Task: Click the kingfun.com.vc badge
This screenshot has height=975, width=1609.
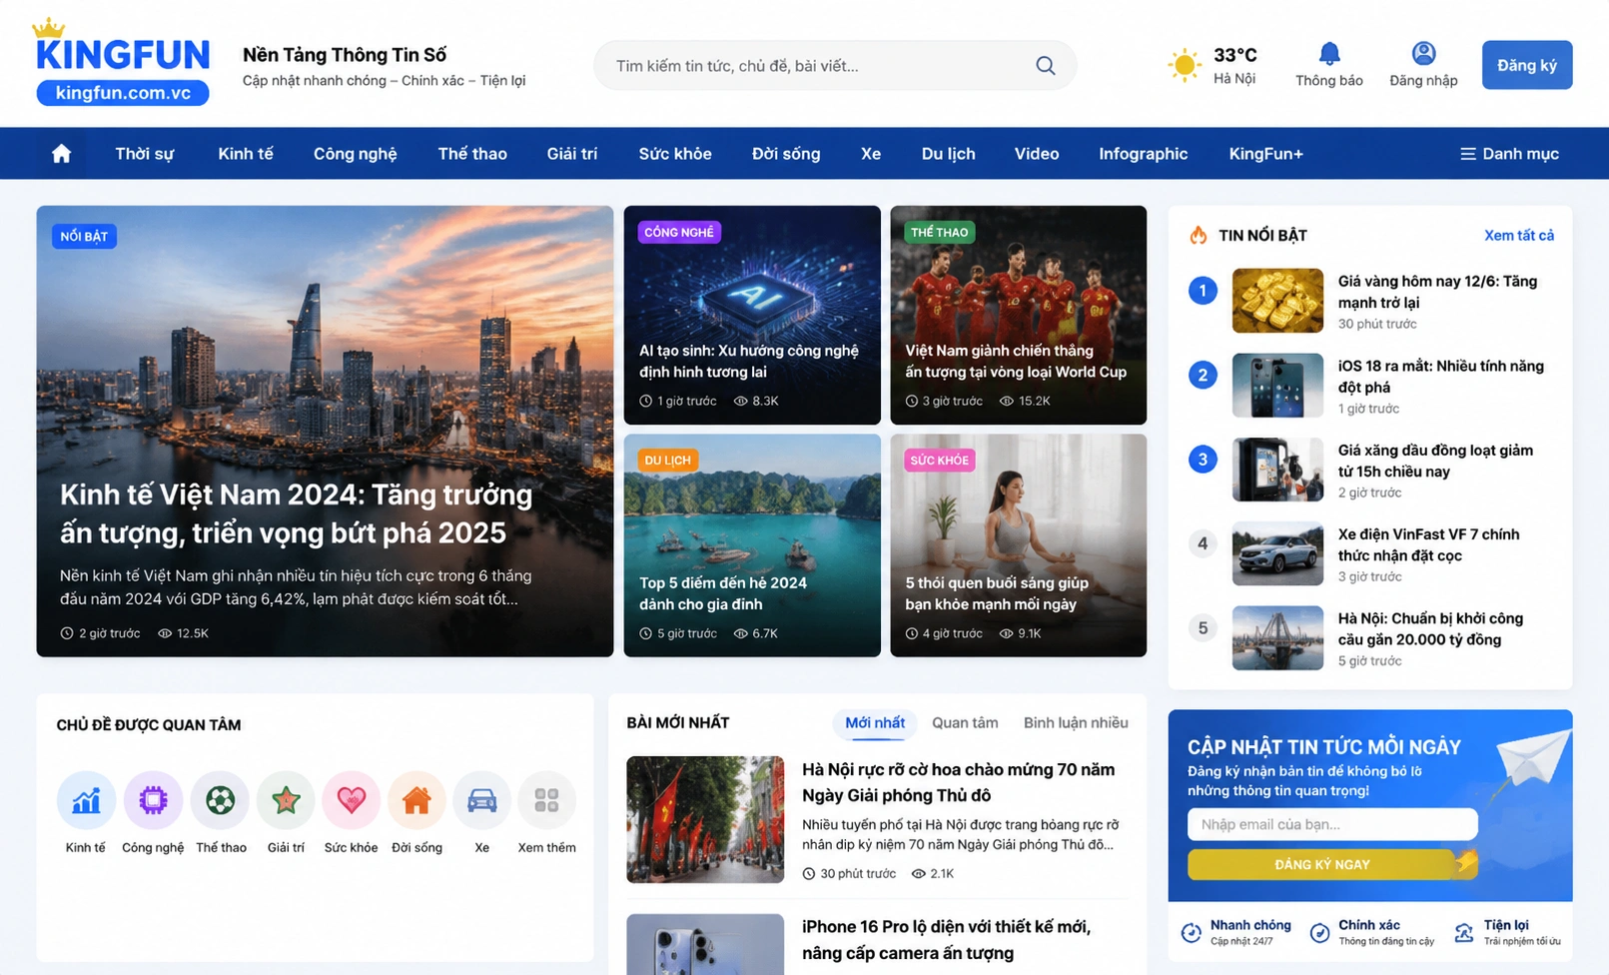Action: pos(123,93)
